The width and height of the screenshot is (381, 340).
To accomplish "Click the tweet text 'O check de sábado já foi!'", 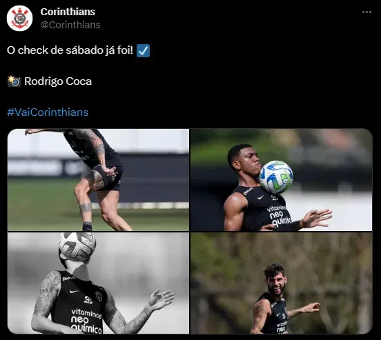I will click(70, 50).
